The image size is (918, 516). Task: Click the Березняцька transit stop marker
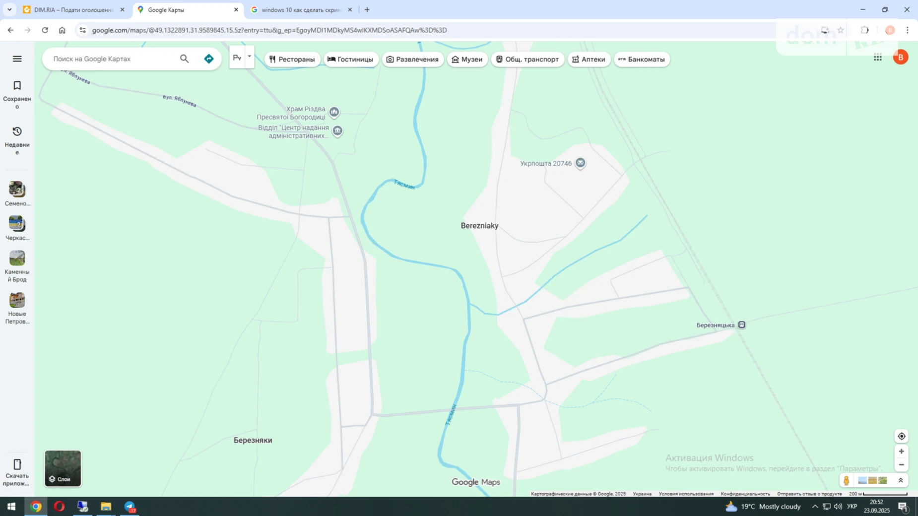pyautogui.click(x=741, y=324)
